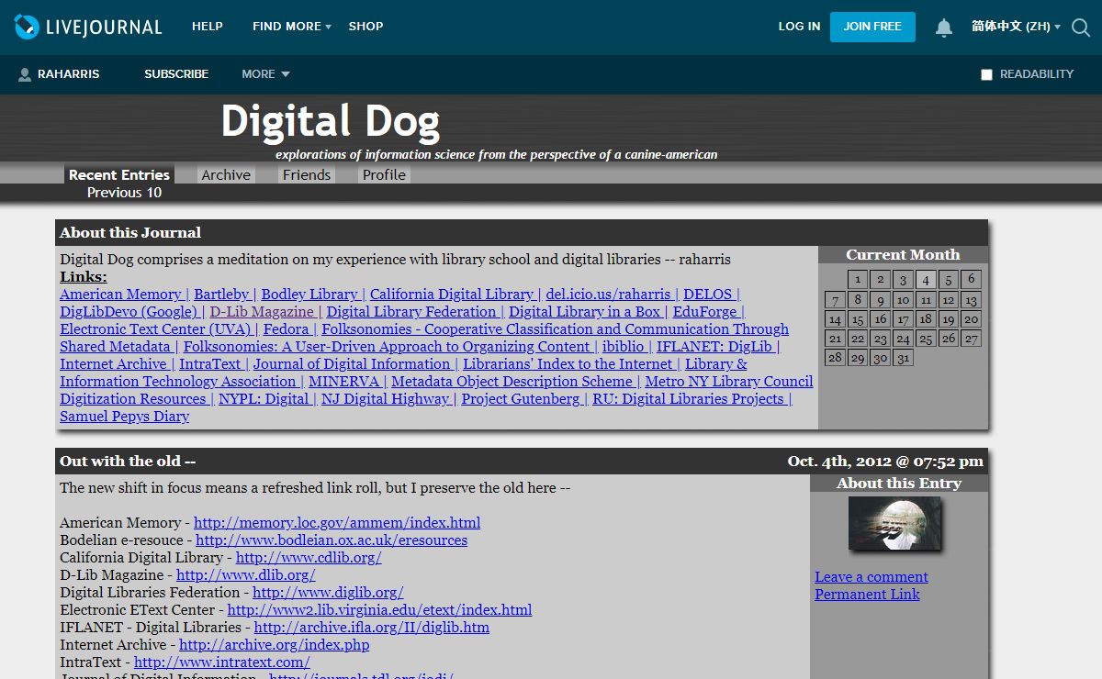
Task: Click Subscribe in the journal bar
Action: [176, 74]
